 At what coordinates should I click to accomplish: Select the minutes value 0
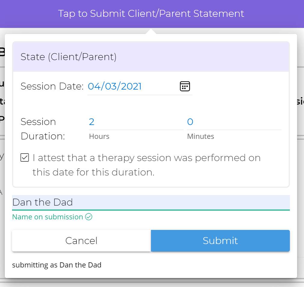(190, 121)
